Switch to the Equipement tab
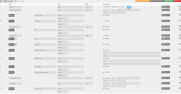This screenshot has height=94, width=181. click(9, 1)
